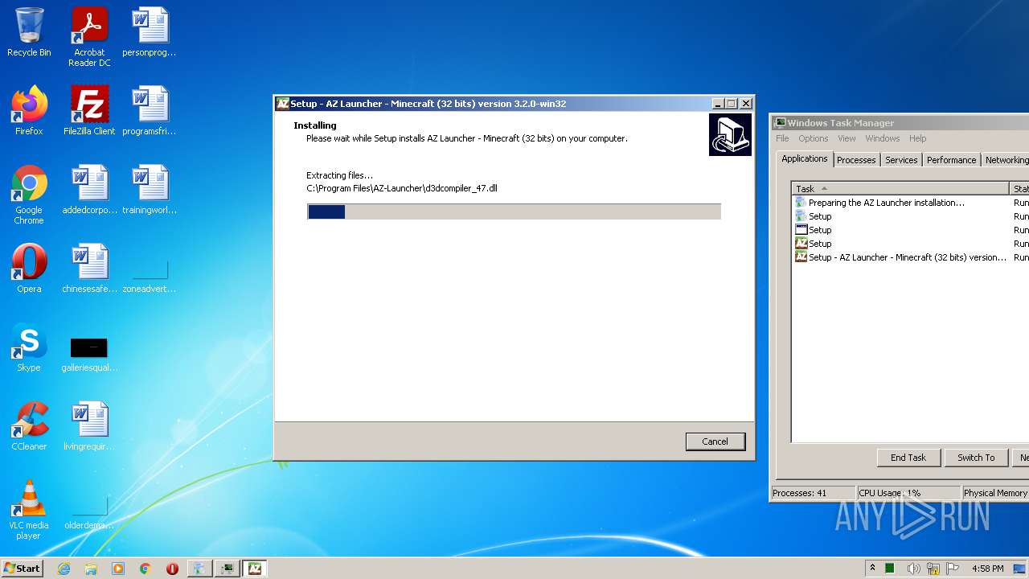The width and height of the screenshot is (1029, 579).
Task: Click the volume icon in system tray
Action: 913,569
